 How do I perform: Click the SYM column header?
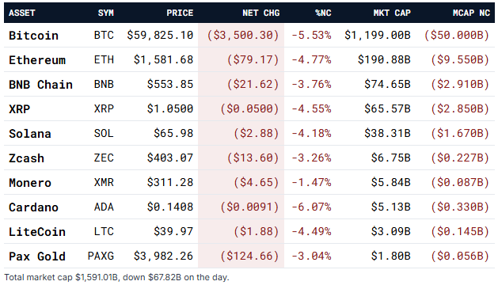pos(106,13)
